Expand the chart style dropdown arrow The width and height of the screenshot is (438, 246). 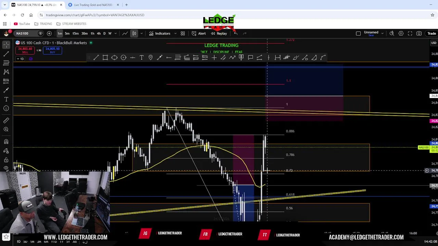(x=141, y=33)
